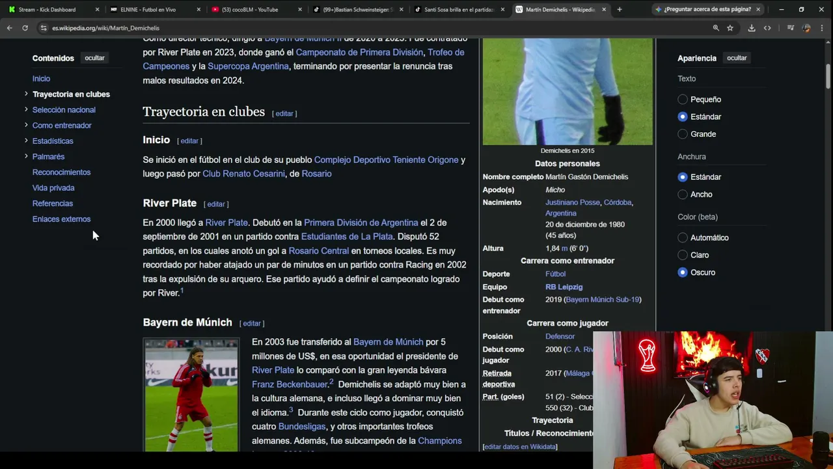The height and width of the screenshot is (469, 833).
Task: Open the RB Leipzig link in the infobox
Action: coord(564,287)
